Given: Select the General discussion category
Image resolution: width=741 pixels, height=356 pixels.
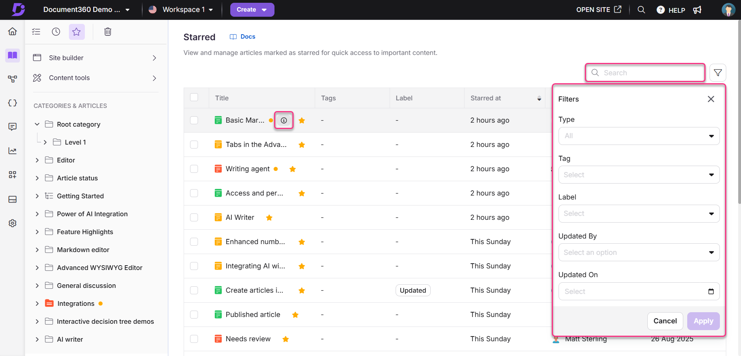Looking at the screenshot, I should pos(86,286).
